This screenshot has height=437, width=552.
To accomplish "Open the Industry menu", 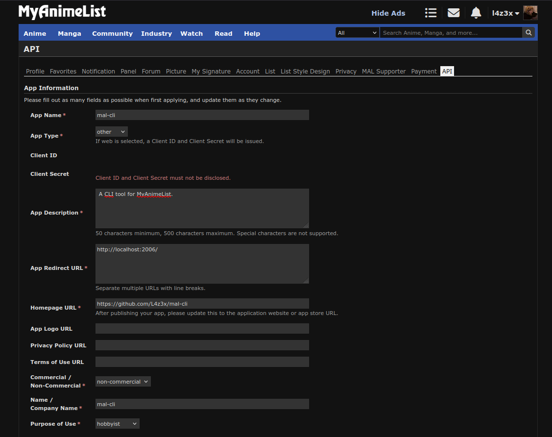I will point(156,33).
